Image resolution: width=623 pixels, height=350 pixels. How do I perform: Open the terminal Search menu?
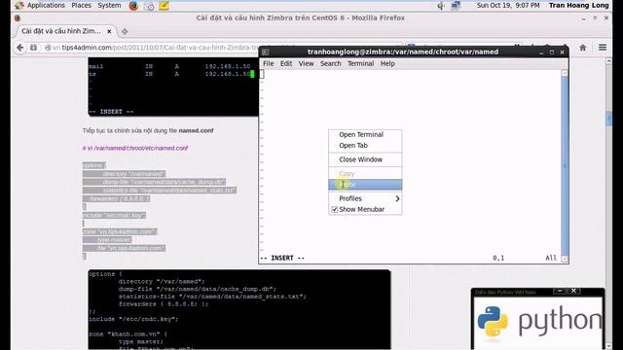pyautogui.click(x=331, y=63)
